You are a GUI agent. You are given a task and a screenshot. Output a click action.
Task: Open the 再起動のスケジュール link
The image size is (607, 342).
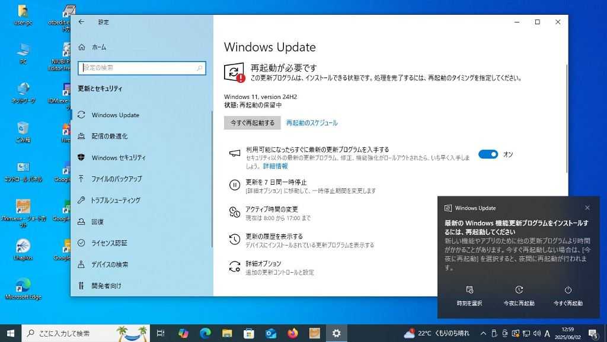pyautogui.click(x=312, y=123)
